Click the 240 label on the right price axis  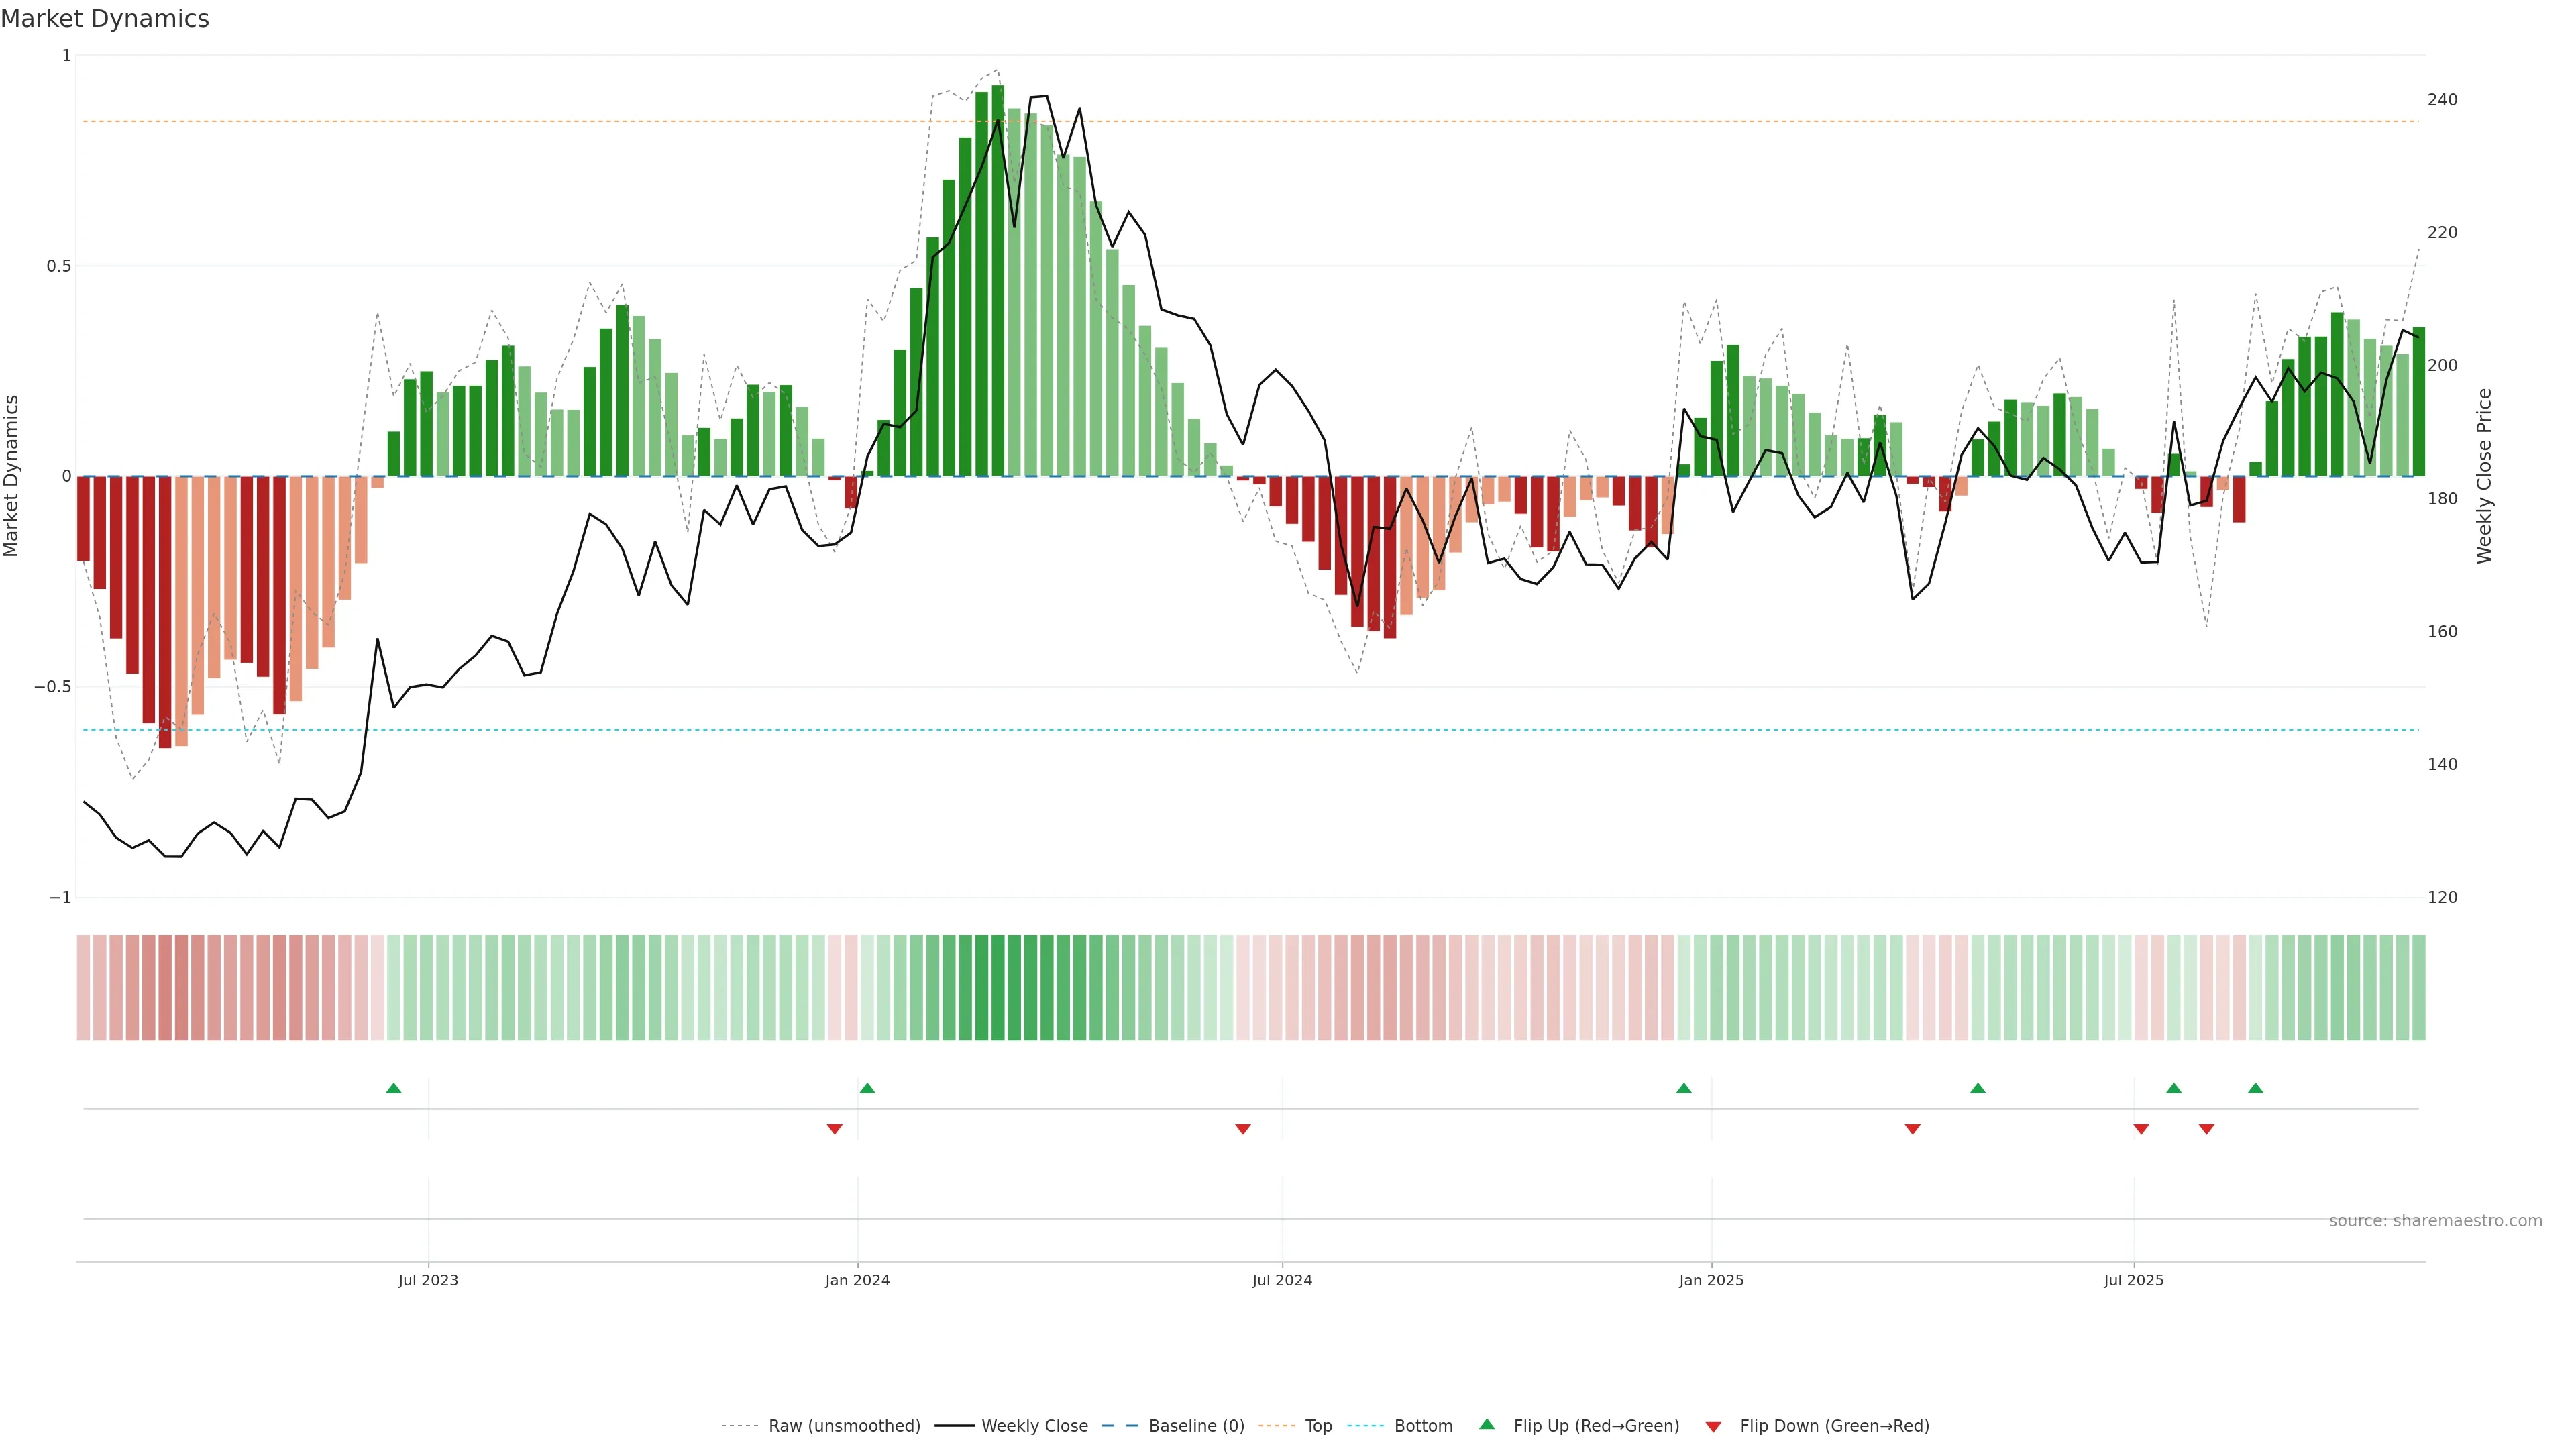pos(2442,100)
